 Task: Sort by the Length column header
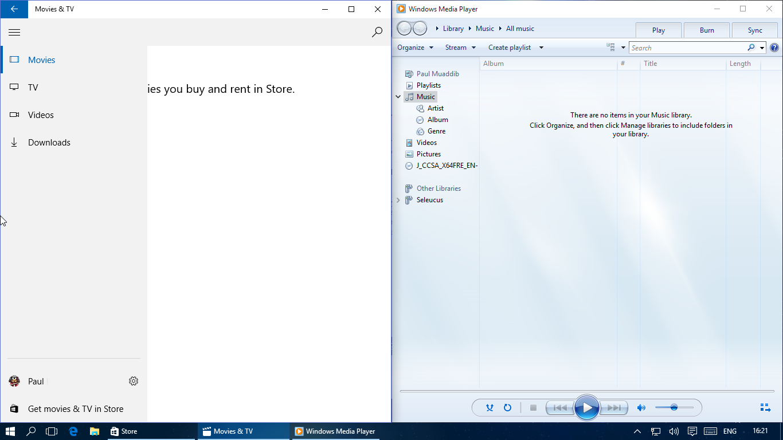743,64
